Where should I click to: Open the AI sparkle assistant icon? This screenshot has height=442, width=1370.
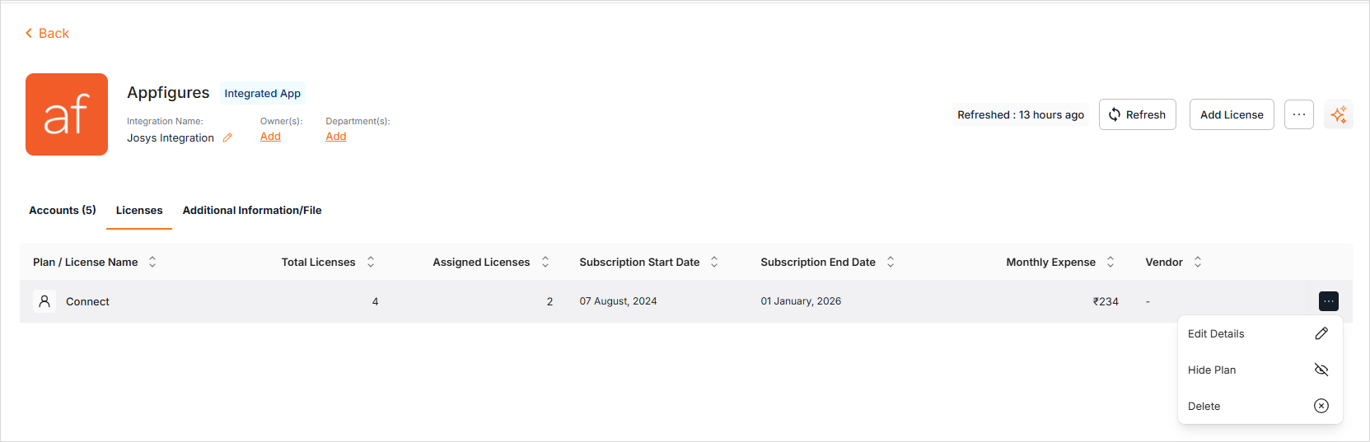point(1339,114)
